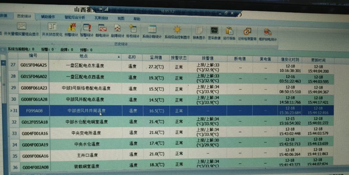
Task: Expand the 报警统计 dropdown arrow
Action: [87, 39]
